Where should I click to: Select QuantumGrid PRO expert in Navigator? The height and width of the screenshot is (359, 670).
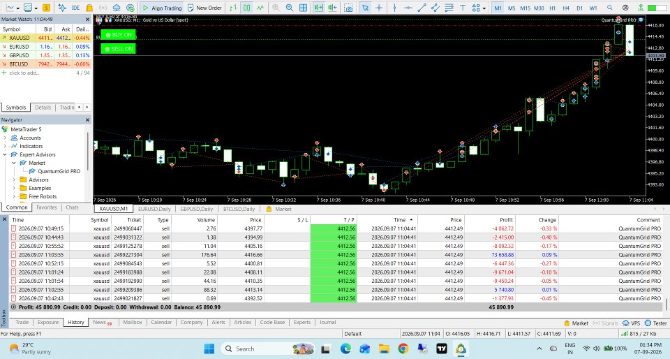coord(59,171)
